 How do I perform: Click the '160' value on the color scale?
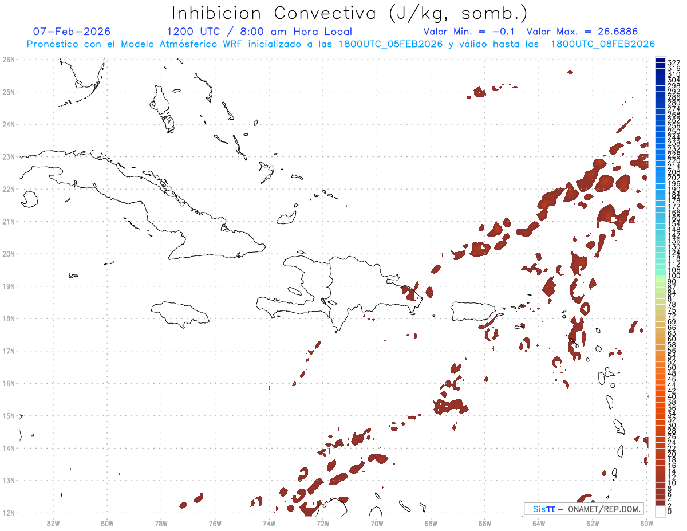(x=674, y=218)
